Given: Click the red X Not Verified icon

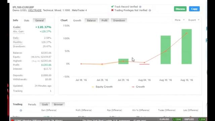Looking at the screenshot, I should (112, 10).
